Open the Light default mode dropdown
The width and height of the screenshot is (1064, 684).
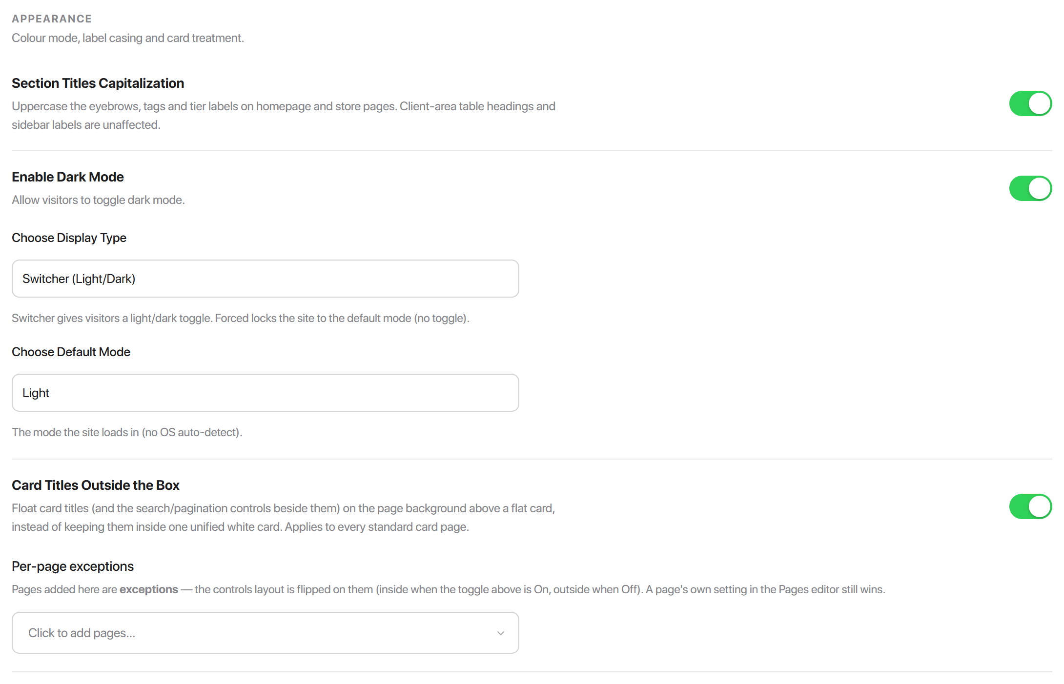pyautogui.click(x=265, y=393)
